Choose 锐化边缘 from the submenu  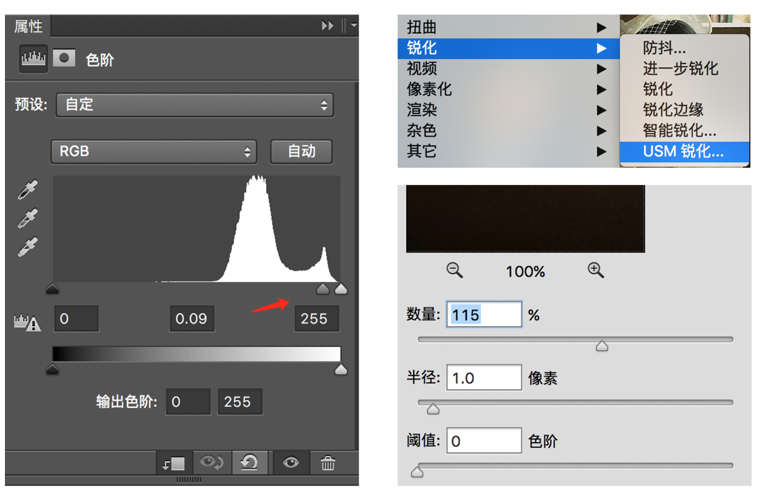click(684, 110)
